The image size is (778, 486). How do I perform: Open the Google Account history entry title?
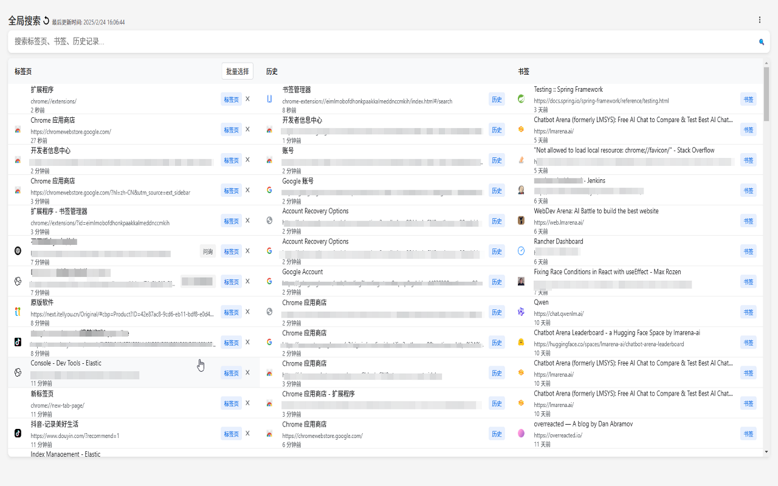303,272
